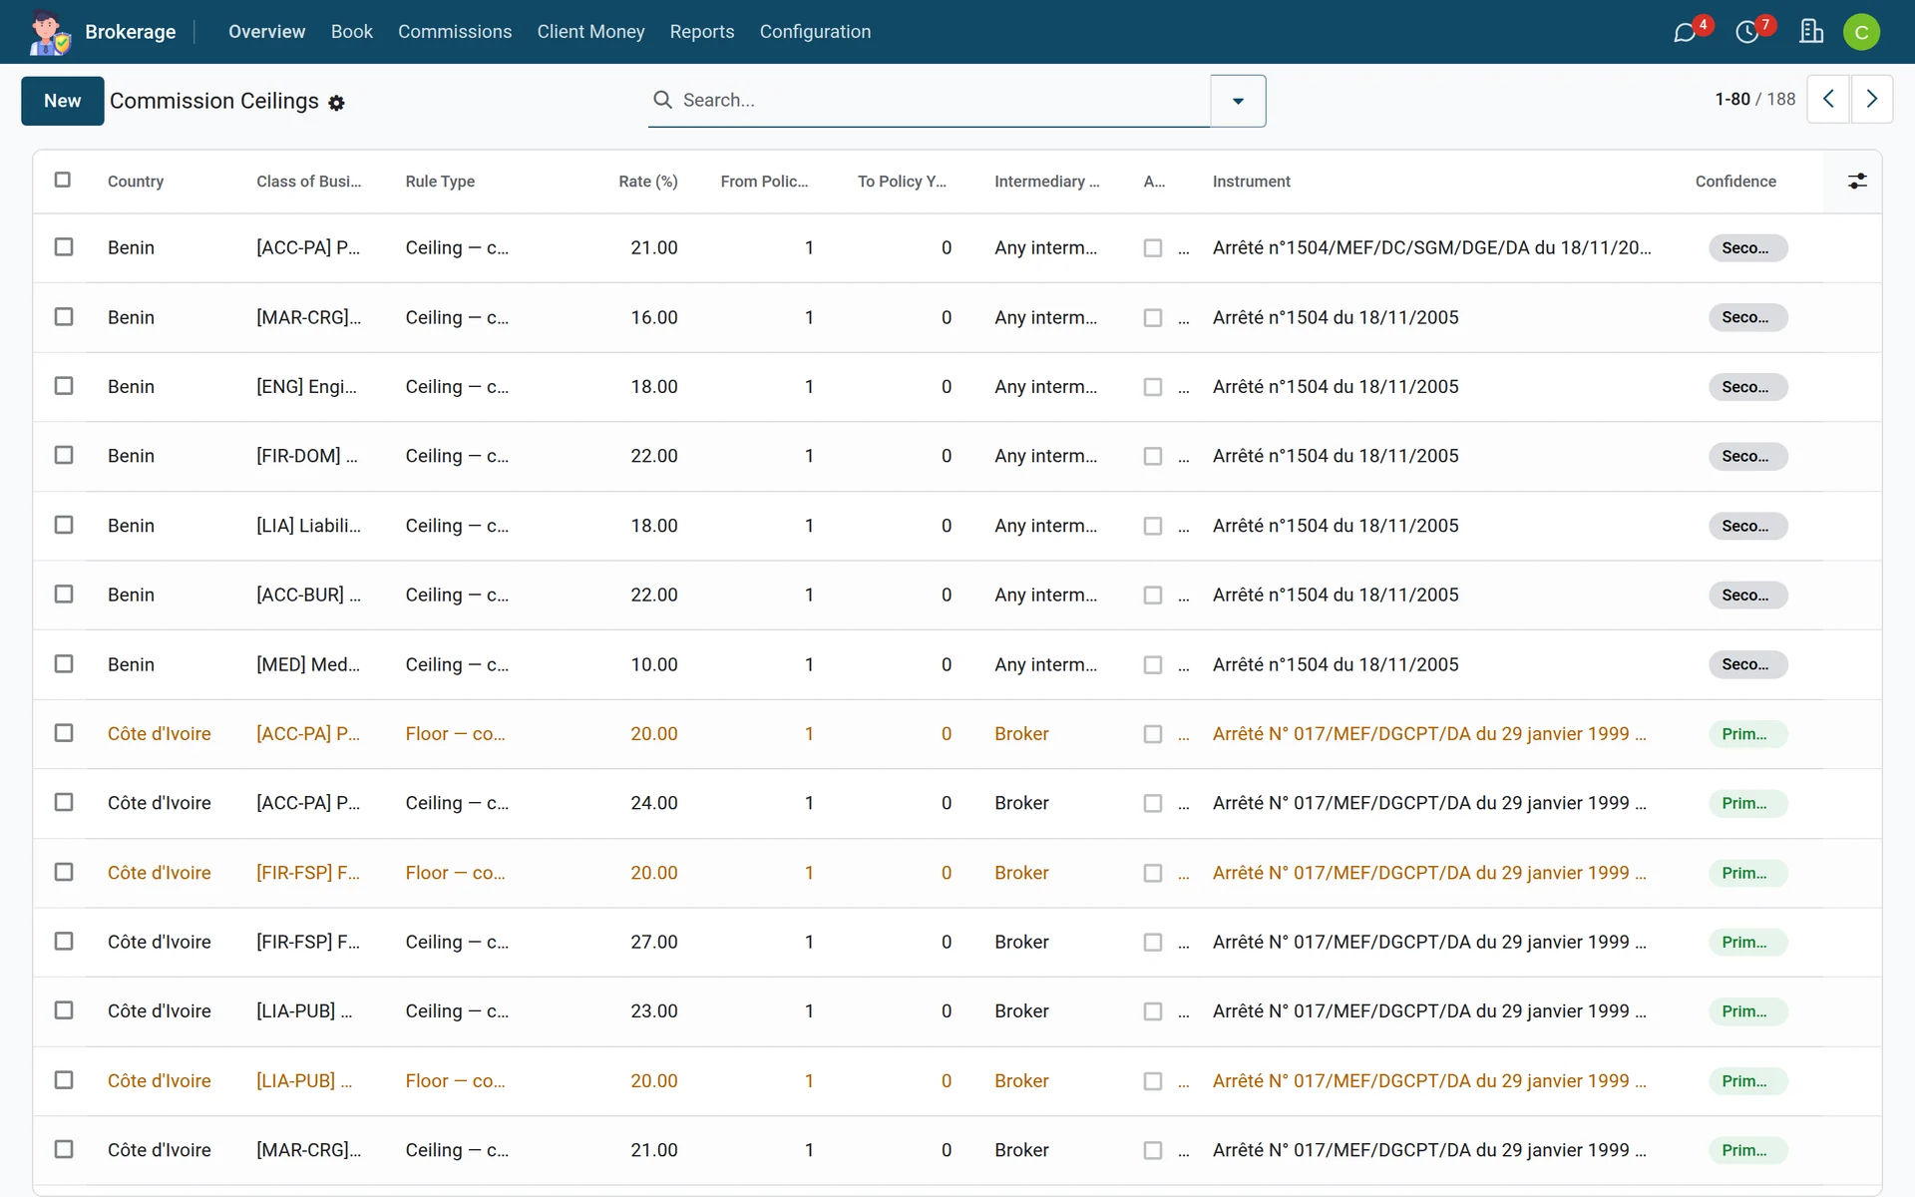
Task: Click the Rule Type column header
Action: tap(440, 182)
